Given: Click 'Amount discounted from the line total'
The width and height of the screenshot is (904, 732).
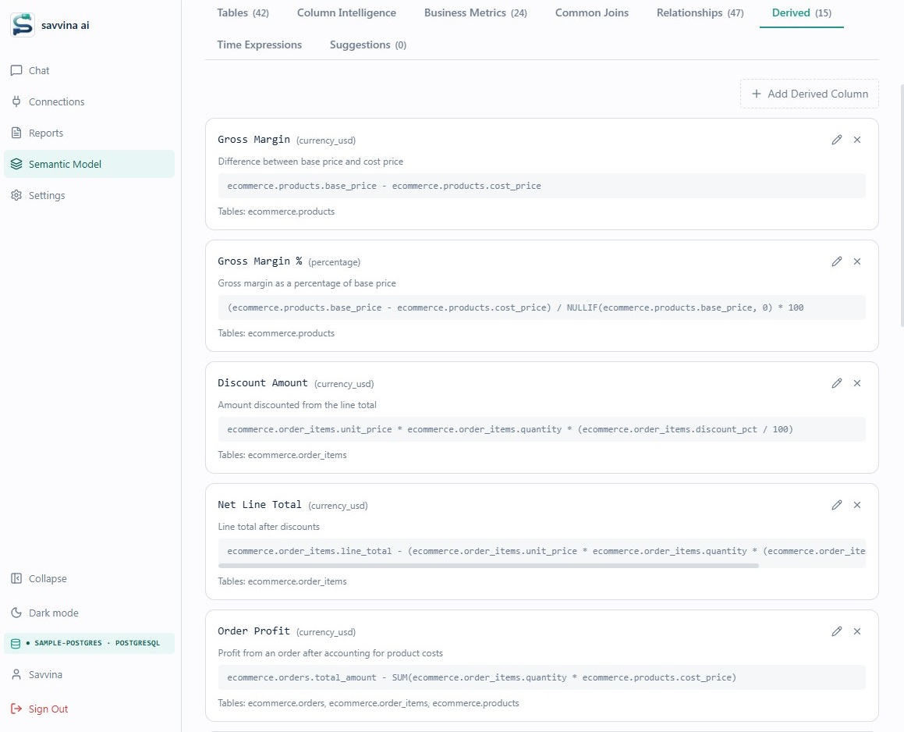Looking at the screenshot, I should 297,405.
